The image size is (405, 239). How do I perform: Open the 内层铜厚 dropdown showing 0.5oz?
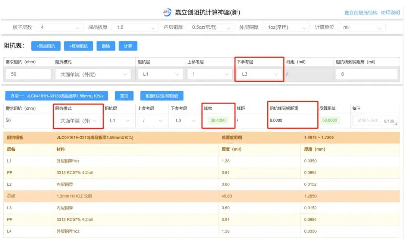tap(210, 27)
